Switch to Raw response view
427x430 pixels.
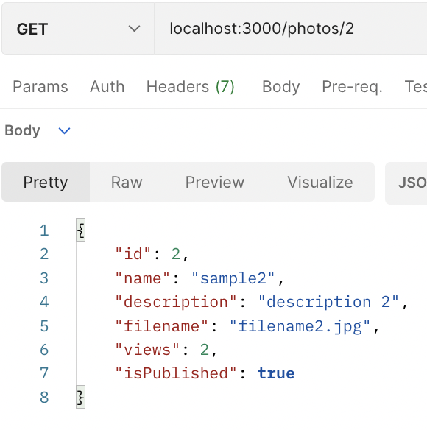tap(127, 182)
